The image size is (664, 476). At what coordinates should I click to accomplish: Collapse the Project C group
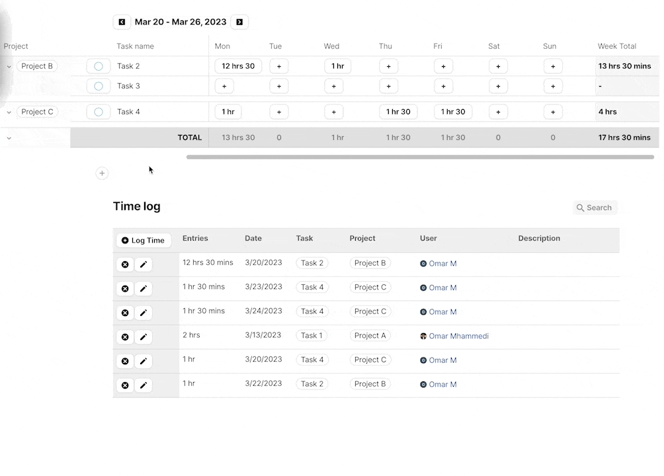coord(9,112)
